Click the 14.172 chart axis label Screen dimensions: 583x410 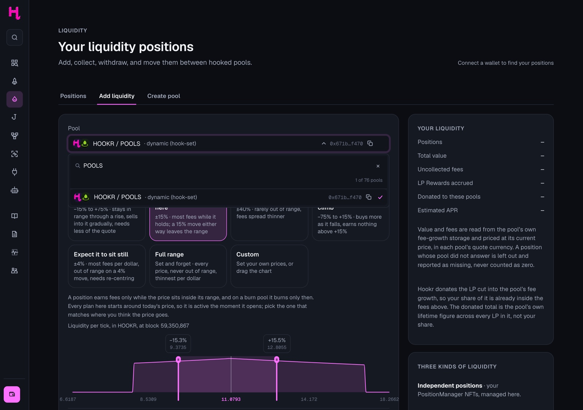coord(309,399)
